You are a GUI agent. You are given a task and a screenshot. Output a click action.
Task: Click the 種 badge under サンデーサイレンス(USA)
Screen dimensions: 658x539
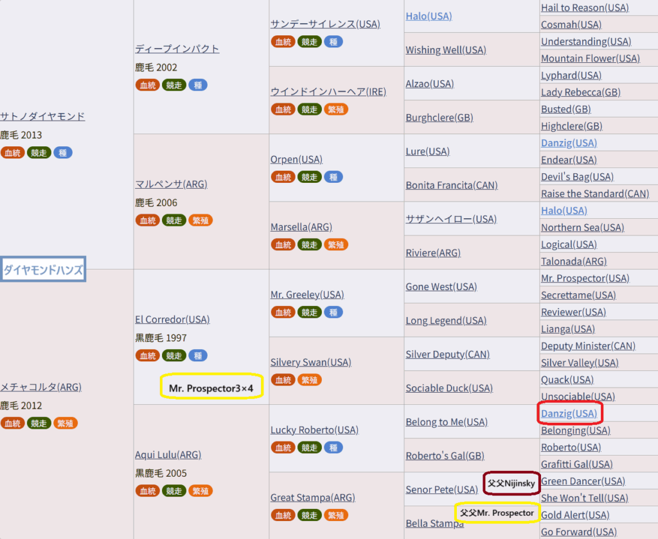point(333,42)
